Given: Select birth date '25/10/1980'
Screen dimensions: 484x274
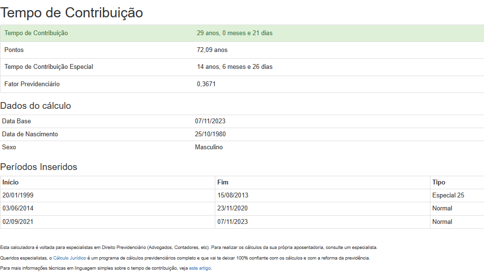Looking at the screenshot, I should pos(210,134).
